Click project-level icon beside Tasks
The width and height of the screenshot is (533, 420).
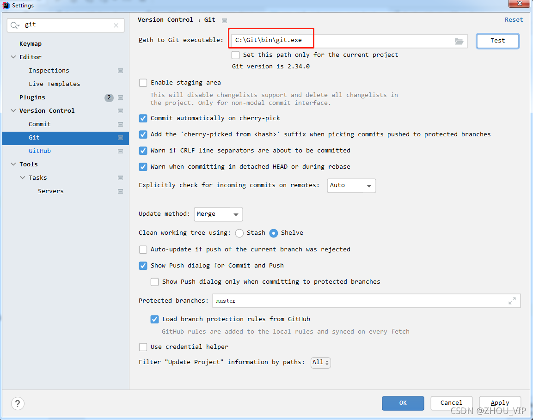[x=120, y=178]
